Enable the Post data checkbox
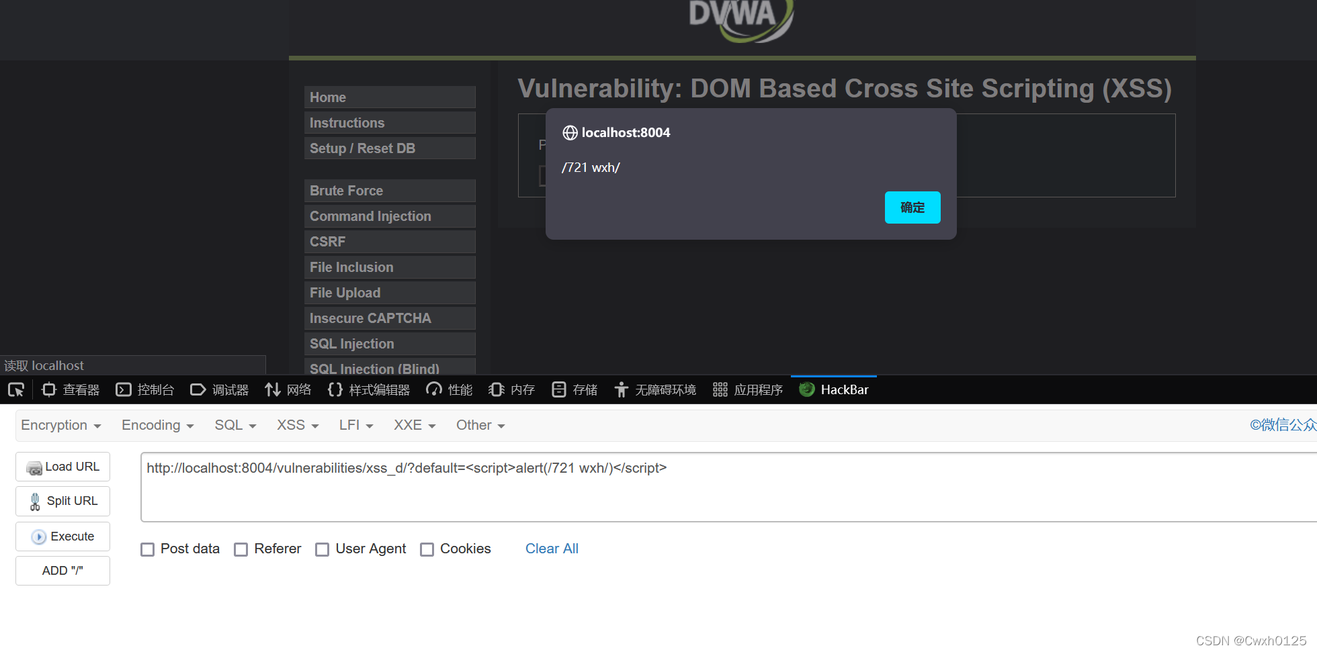 point(147,549)
